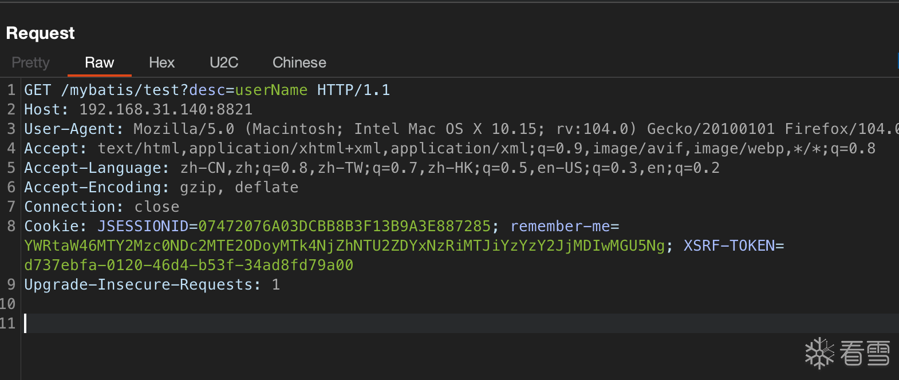Open the Chinese tab

(299, 62)
